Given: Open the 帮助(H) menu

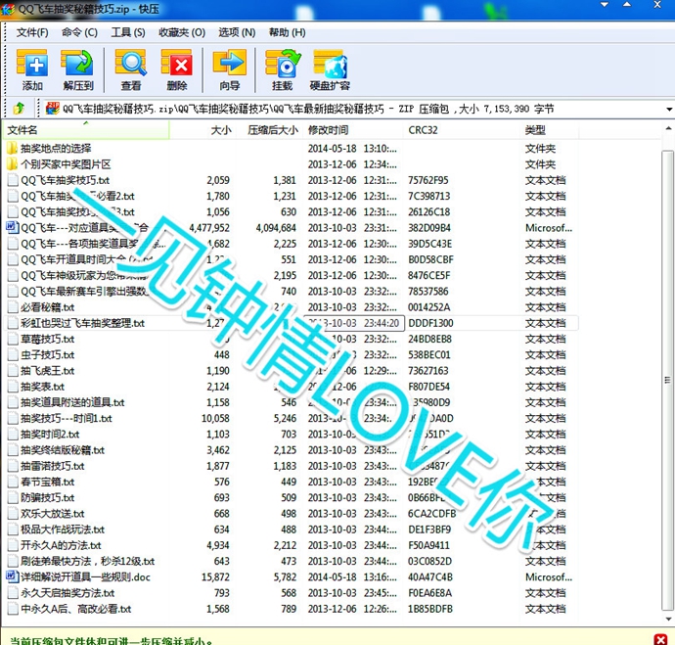Looking at the screenshot, I should [288, 32].
